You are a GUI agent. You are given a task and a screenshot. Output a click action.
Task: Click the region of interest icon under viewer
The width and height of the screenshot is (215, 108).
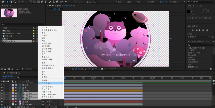point(82,69)
